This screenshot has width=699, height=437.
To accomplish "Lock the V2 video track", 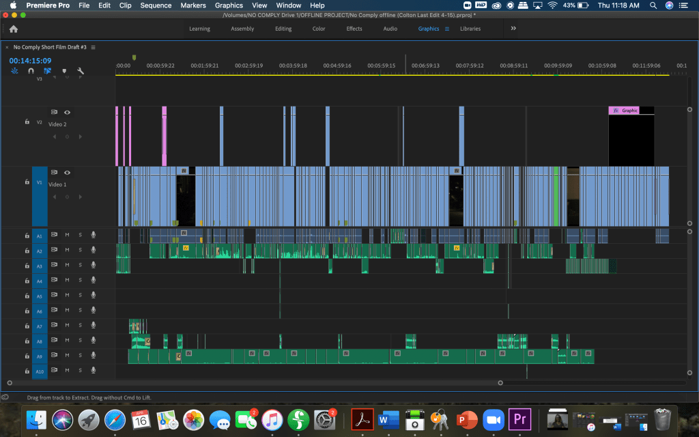I will coord(27,122).
